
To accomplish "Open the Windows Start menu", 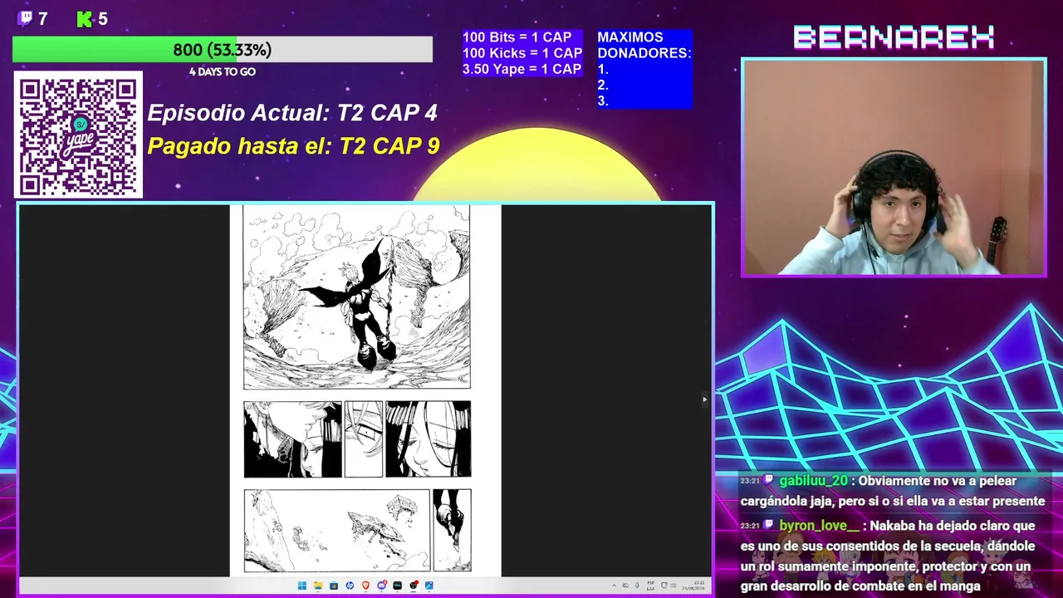I will pos(301,586).
